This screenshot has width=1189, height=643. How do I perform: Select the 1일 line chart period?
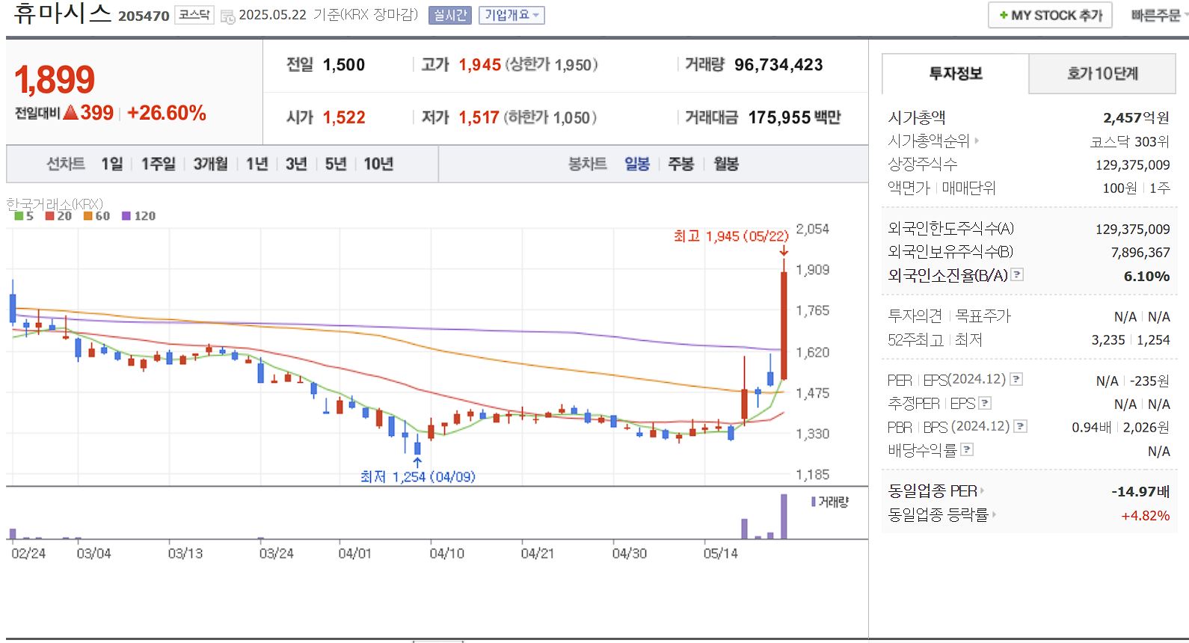(112, 164)
